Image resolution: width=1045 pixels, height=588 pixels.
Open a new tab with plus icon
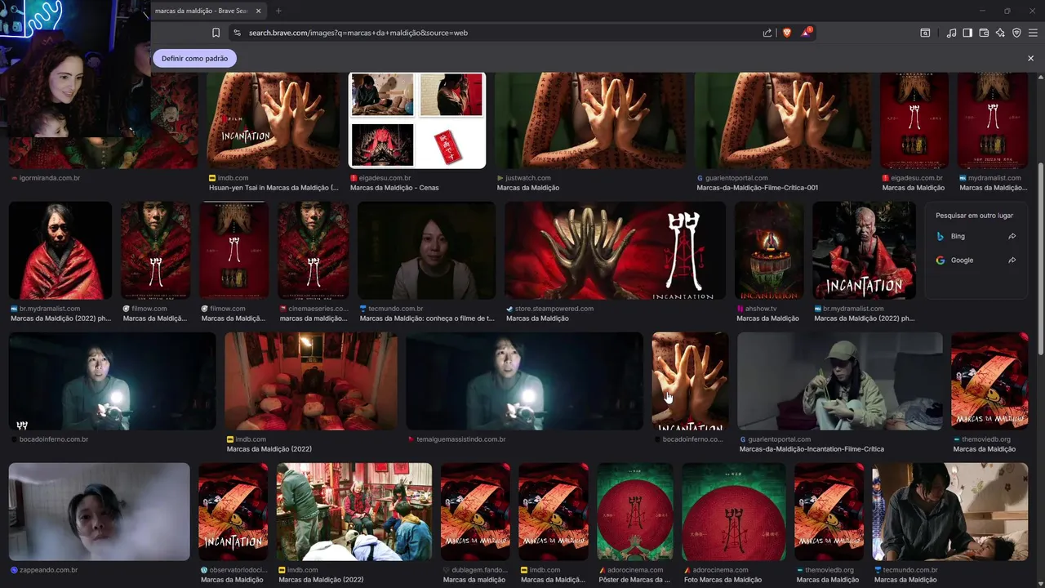click(278, 11)
